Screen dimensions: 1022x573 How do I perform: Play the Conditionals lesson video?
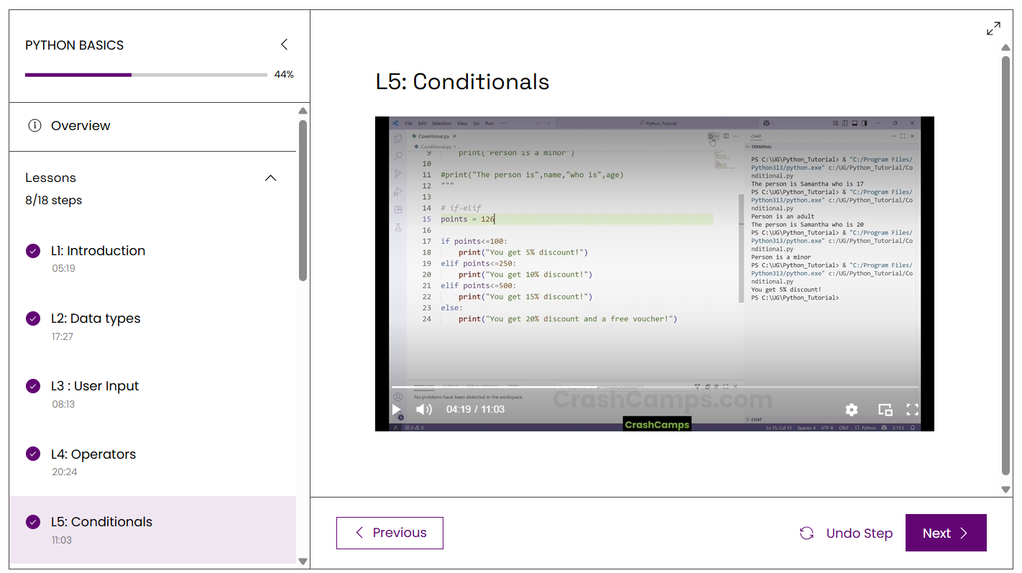[396, 409]
